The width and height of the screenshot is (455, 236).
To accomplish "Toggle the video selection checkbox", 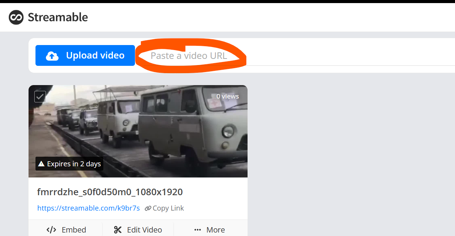I will click(x=40, y=96).
